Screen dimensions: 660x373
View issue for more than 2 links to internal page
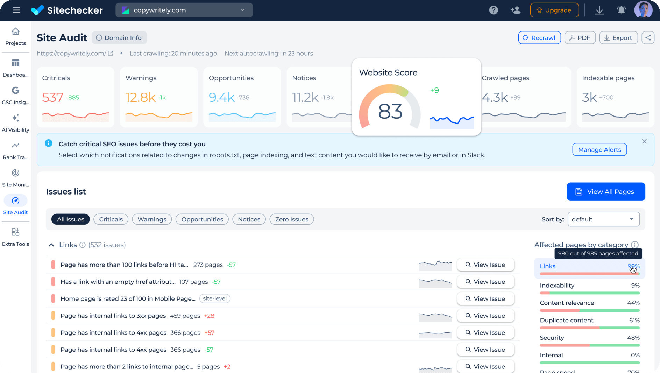click(x=485, y=366)
